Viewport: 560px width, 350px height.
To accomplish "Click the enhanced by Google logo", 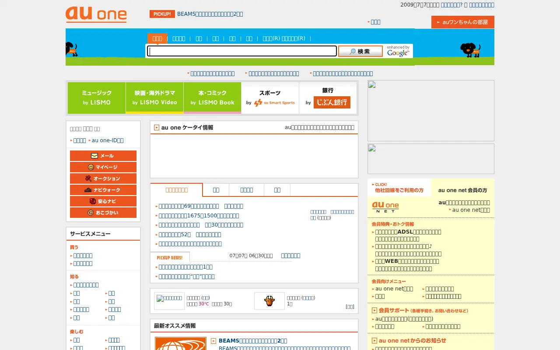I will [398, 51].
